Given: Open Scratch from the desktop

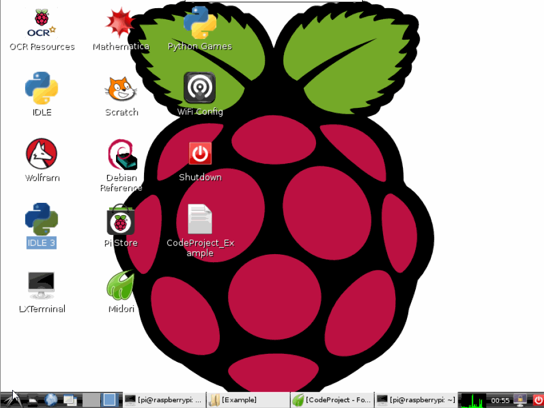Looking at the screenshot, I should click(121, 90).
